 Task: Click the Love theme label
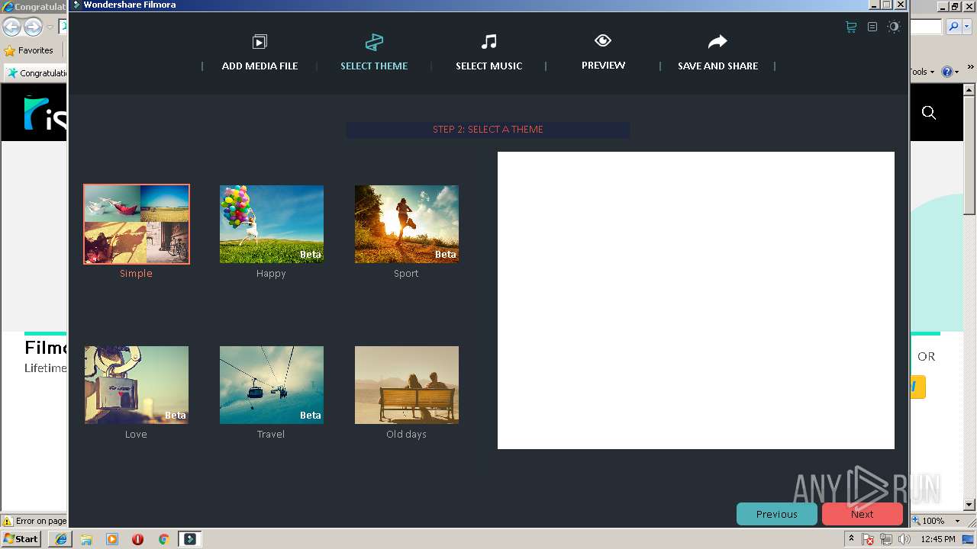[x=136, y=435]
